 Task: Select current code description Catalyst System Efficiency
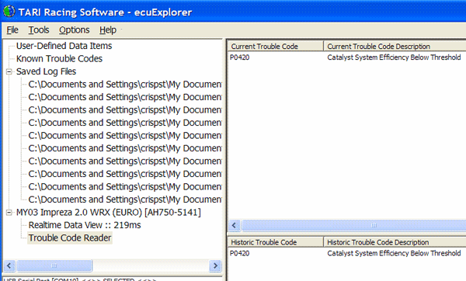click(394, 57)
